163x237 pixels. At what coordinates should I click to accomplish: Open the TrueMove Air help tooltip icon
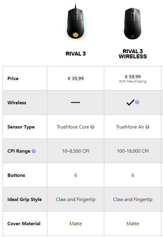(147, 127)
